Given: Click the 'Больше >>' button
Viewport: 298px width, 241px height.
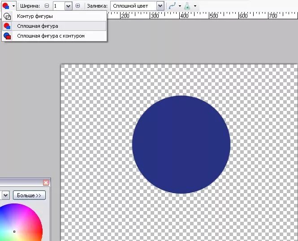Looking at the screenshot, I should click(x=29, y=195).
